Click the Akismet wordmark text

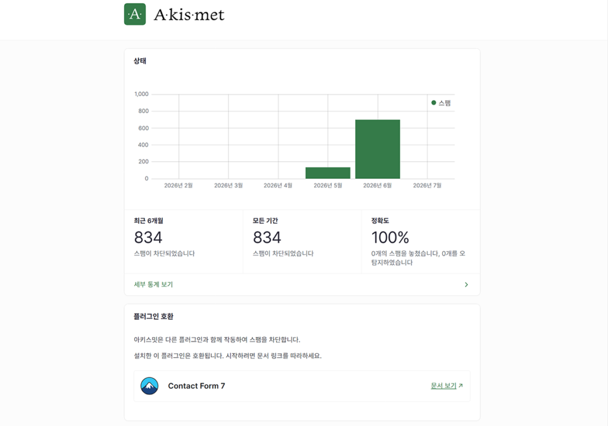189,15
